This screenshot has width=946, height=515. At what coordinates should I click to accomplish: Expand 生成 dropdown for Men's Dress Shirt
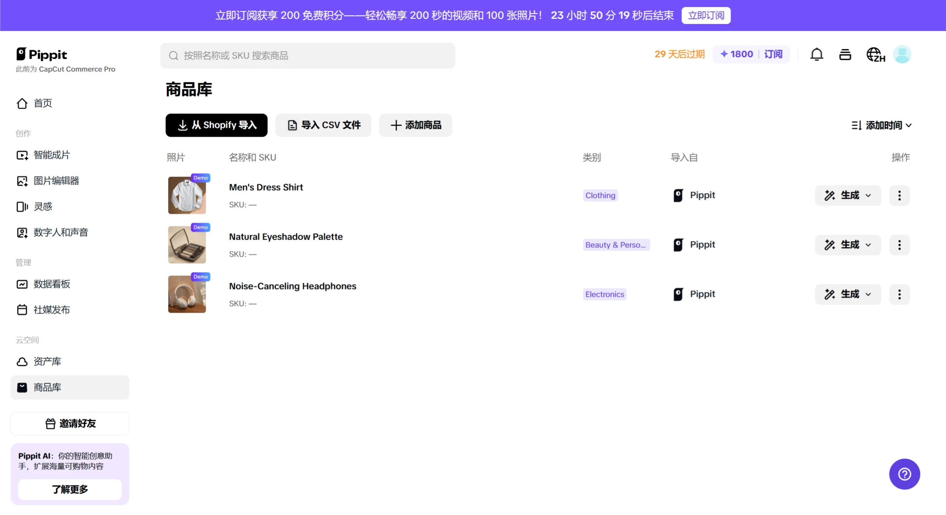848,195
